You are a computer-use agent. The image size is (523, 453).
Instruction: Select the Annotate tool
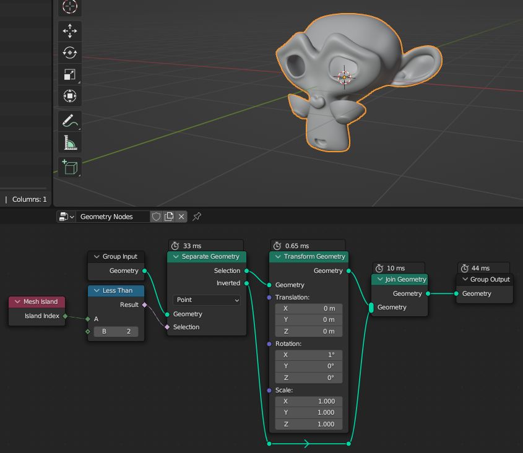point(70,121)
